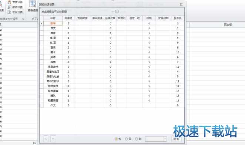Click the 查看调整 timetable magnifier icon

33,4
